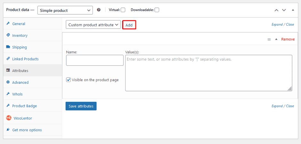Open the Simple product type dropdown
This screenshot has height=144, width=301.
(65, 10)
